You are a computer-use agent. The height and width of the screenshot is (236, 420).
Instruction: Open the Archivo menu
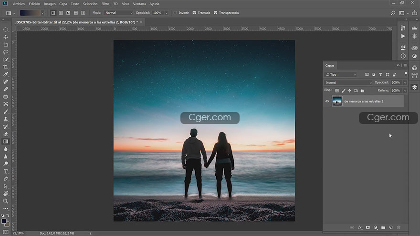pos(19,4)
